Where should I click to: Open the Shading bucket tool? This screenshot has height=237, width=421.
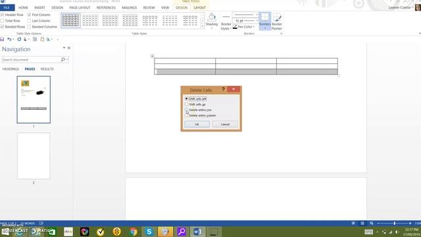point(212,18)
